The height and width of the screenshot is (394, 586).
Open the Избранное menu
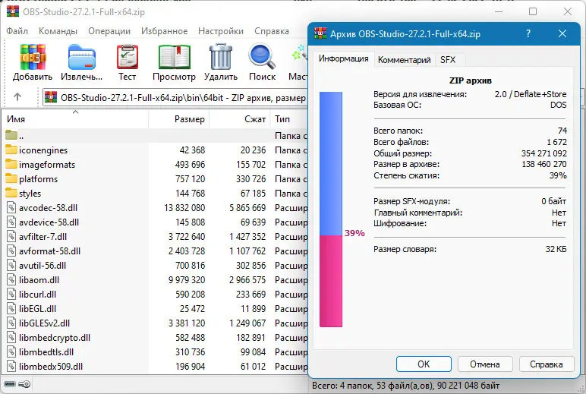pyautogui.click(x=165, y=31)
